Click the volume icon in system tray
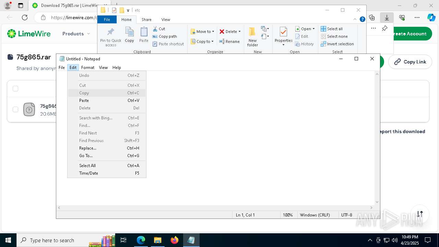The height and width of the screenshot is (247, 439). [x=394, y=240]
